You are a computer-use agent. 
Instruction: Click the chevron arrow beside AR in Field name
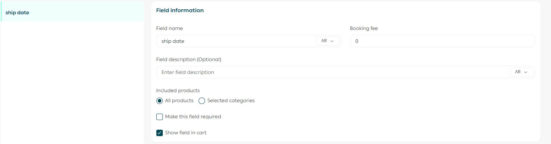[332, 41]
